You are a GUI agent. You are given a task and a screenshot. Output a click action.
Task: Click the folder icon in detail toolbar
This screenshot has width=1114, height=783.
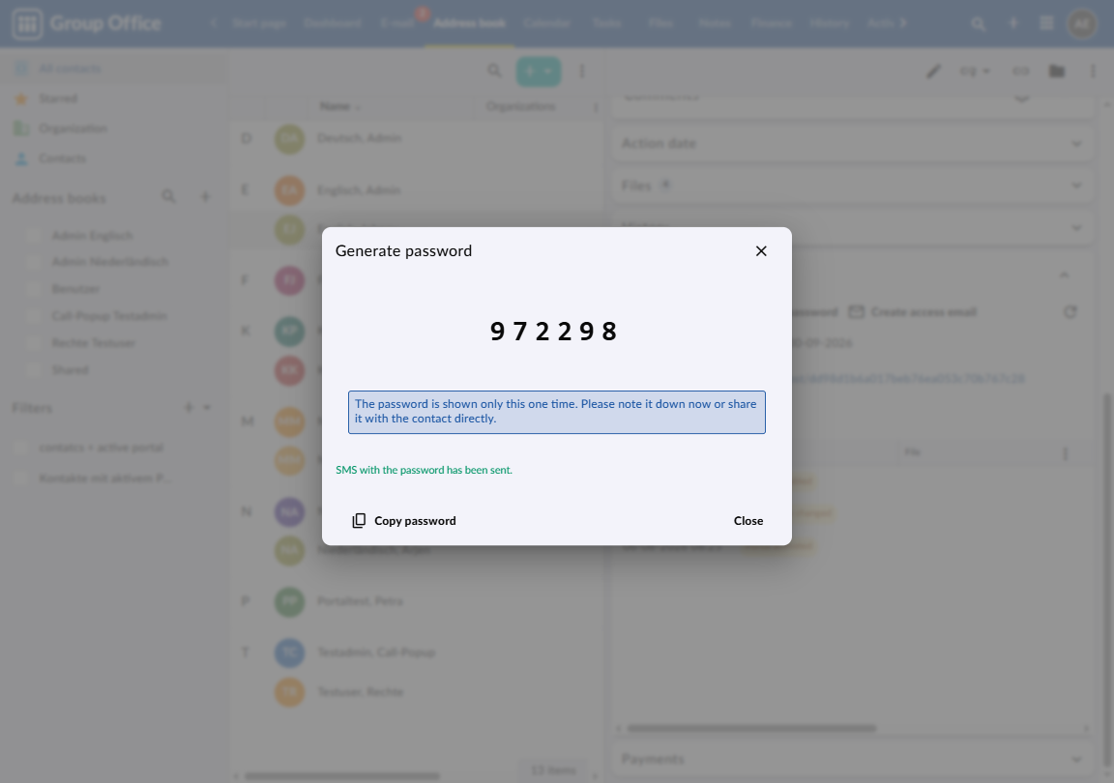[x=1056, y=72]
